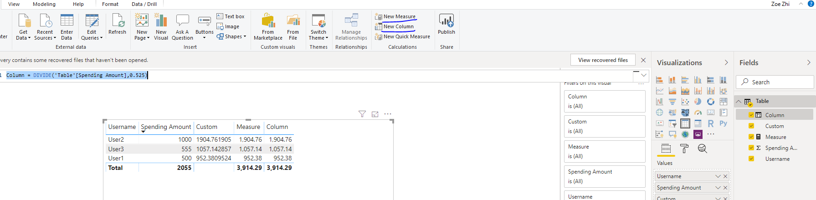Select the slicer visual
The width and height of the screenshot is (816, 200).
(x=672, y=123)
